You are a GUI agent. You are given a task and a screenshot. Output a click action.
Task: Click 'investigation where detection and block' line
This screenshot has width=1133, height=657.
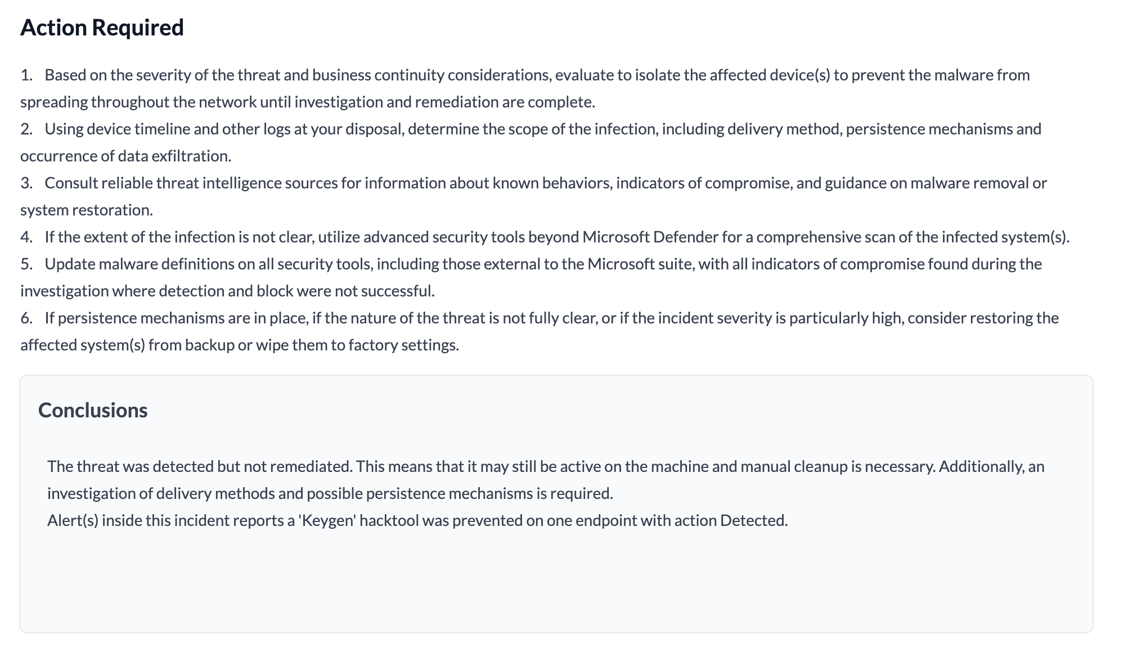[x=227, y=291]
